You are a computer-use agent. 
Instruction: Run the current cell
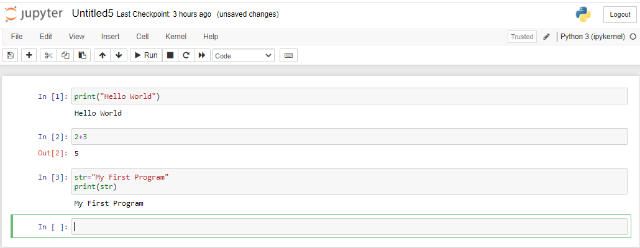pyautogui.click(x=146, y=55)
